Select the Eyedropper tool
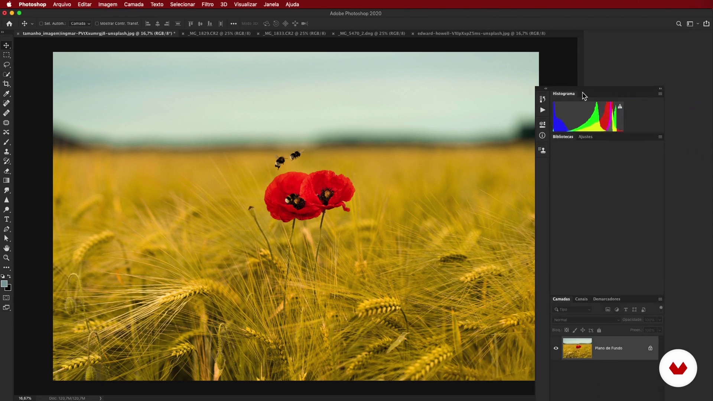The image size is (713, 401). tap(6, 94)
